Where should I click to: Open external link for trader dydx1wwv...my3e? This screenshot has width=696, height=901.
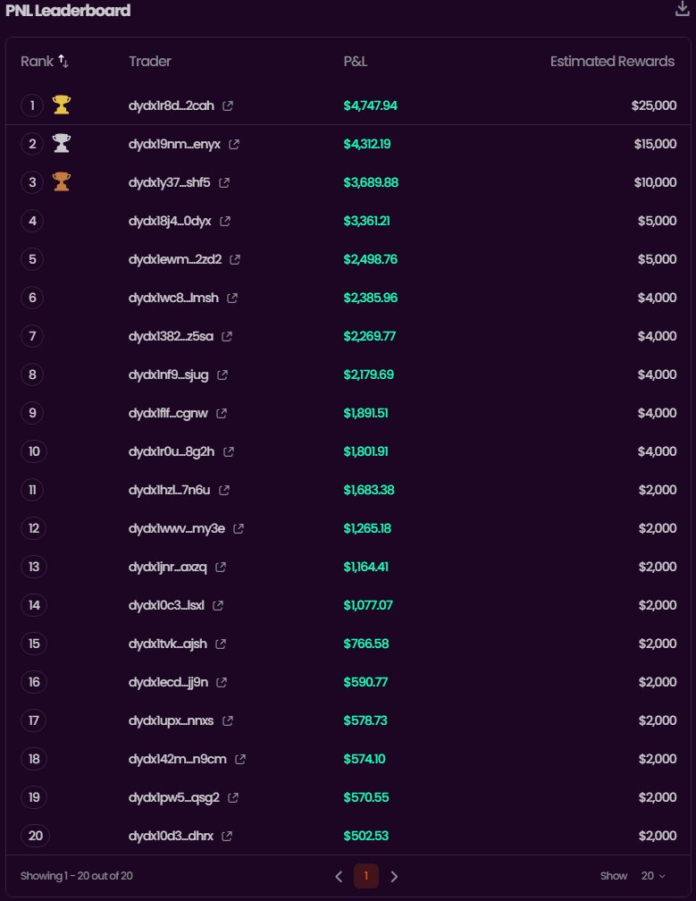pyautogui.click(x=239, y=528)
